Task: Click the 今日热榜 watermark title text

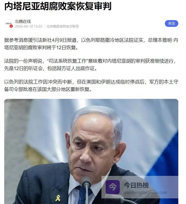Action: (136, 185)
